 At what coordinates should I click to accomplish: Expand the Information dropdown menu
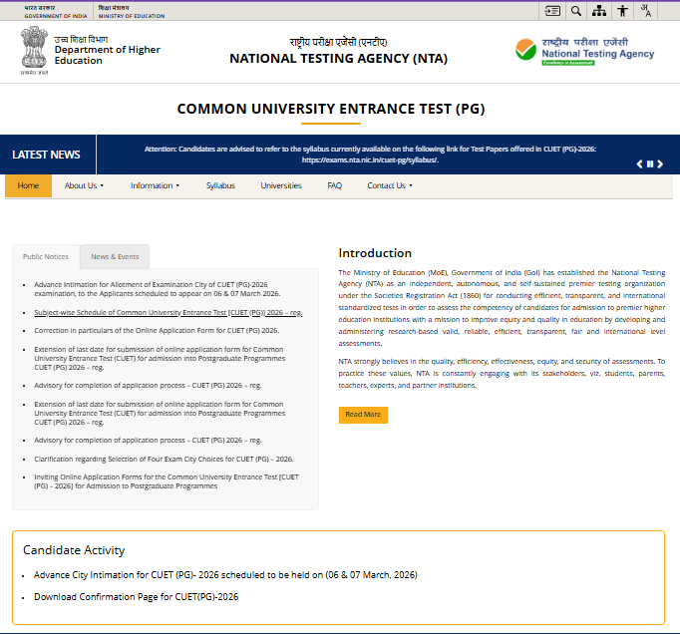tap(155, 185)
